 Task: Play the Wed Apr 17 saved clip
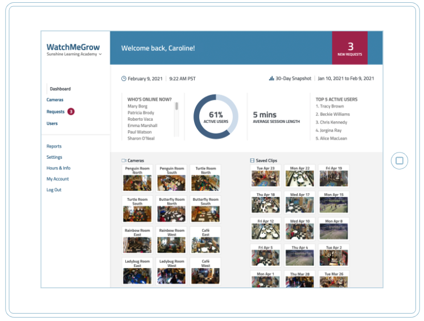[299, 203]
